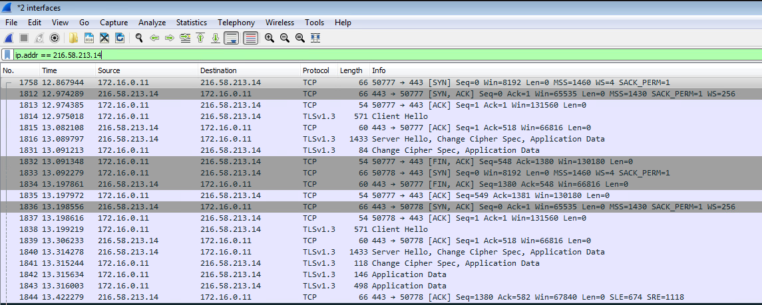Viewport: 762px width, 305px height.
Task: Open display filter bookmark menu
Action: coord(7,54)
